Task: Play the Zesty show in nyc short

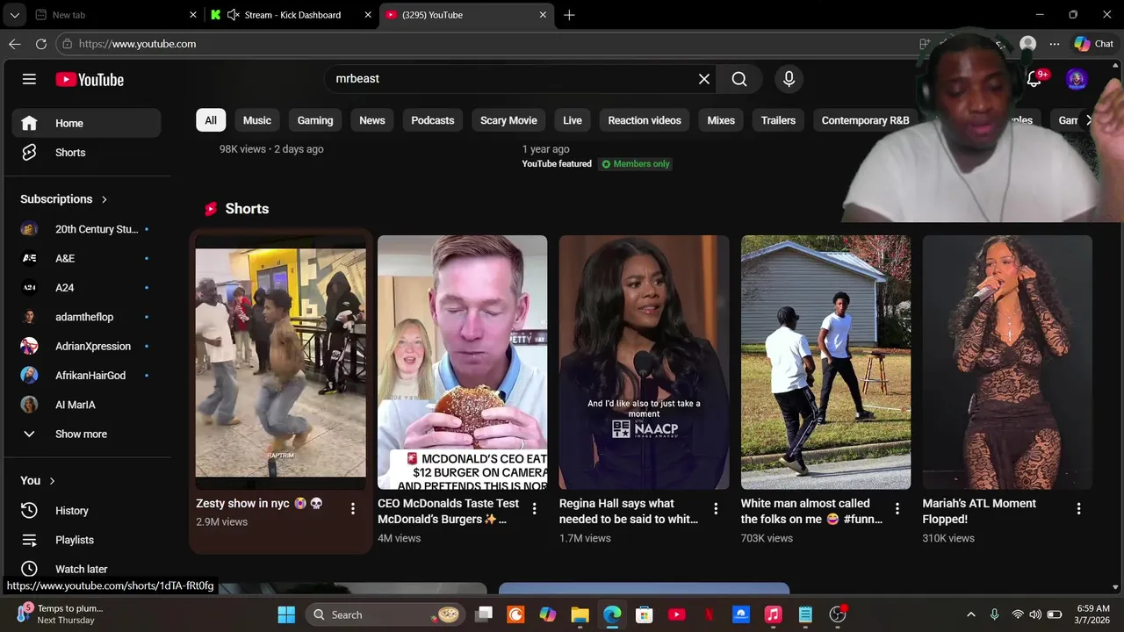Action: click(281, 363)
